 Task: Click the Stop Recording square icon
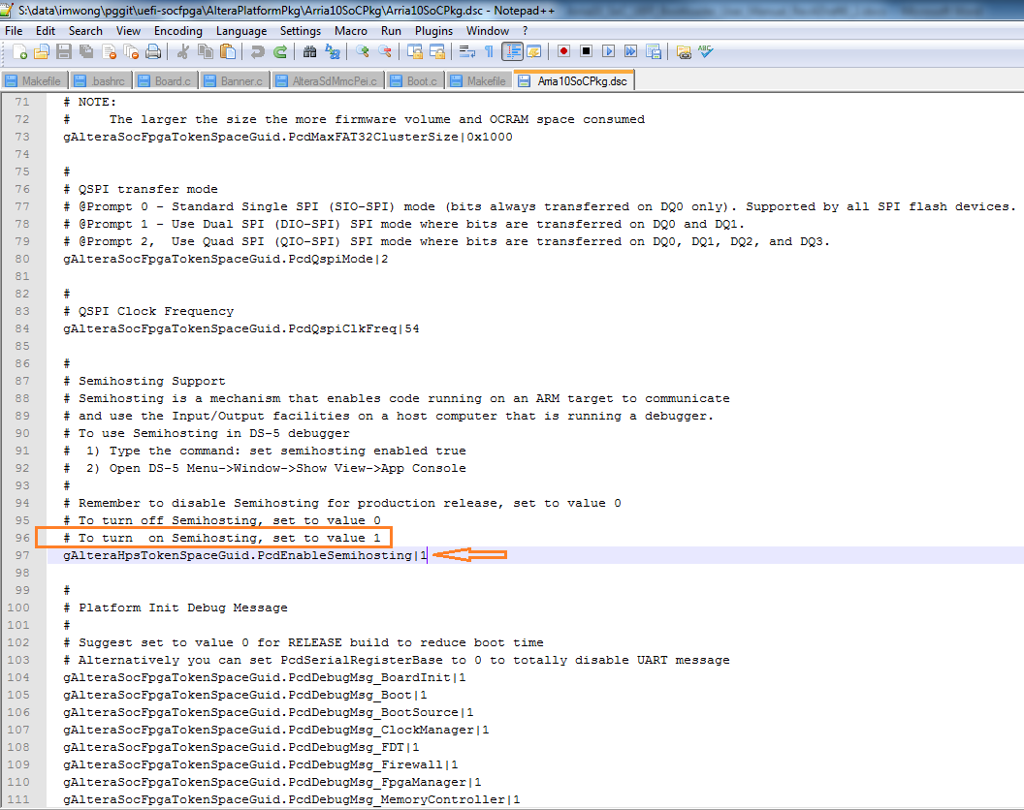click(586, 51)
